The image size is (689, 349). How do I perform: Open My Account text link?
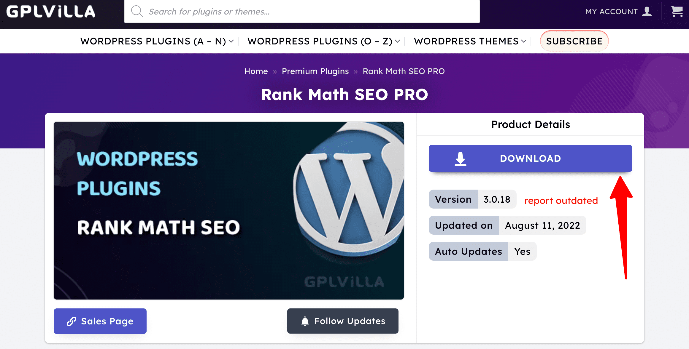(x=611, y=12)
